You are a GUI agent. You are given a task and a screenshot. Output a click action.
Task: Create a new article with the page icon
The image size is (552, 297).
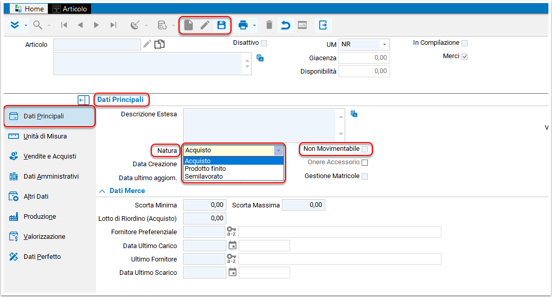(189, 25)
